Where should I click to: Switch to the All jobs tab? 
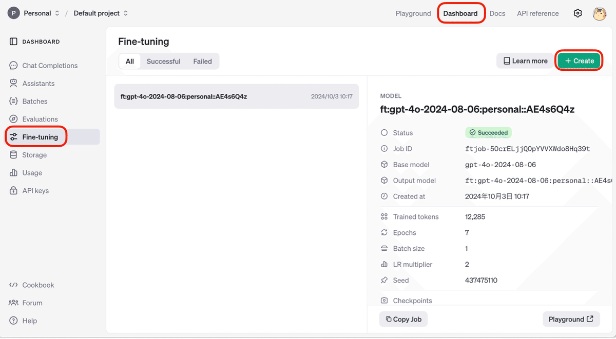(x=130, y=62)
